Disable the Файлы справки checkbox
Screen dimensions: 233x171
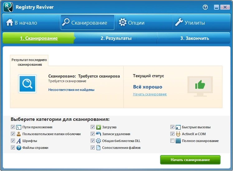coord(13,148)
